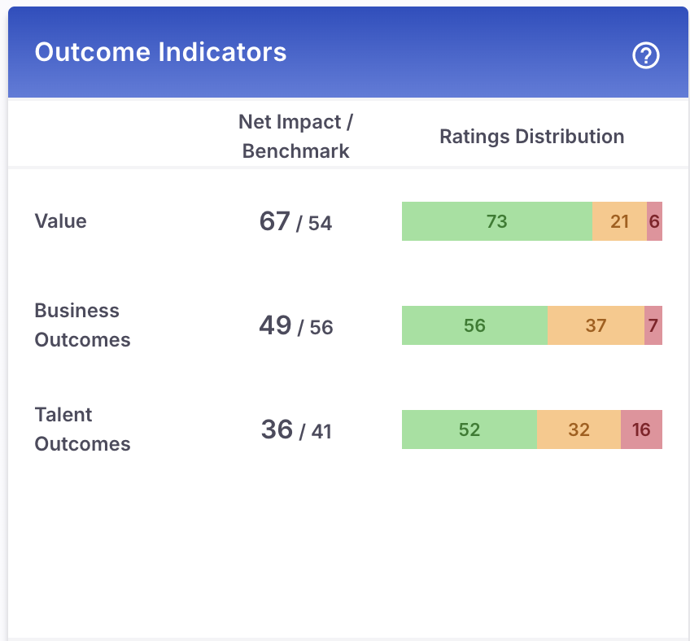Viewport: 690px width, 641px height.
Task: Pick the red 16 Talent Outcomes segment
Action: (x=641, y=430)
